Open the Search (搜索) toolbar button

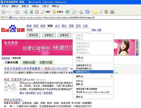pos(46,12)
